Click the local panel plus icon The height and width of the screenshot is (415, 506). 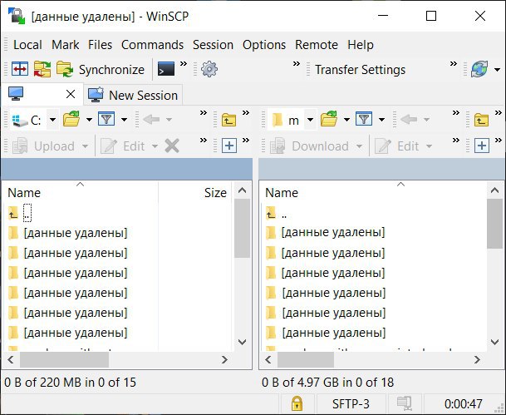[228, 146]
